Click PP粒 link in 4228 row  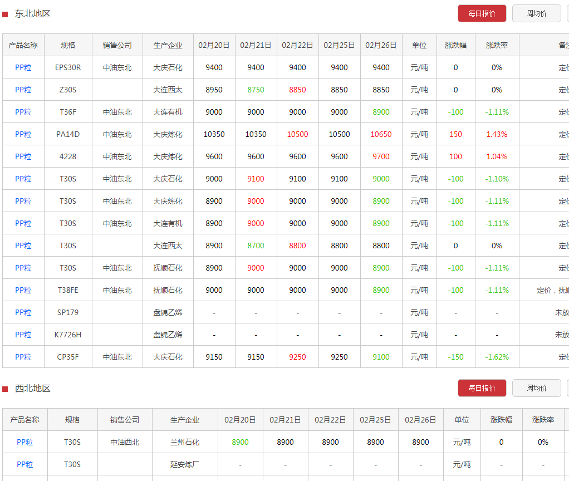pyautogui.click(x=23, y=156)
